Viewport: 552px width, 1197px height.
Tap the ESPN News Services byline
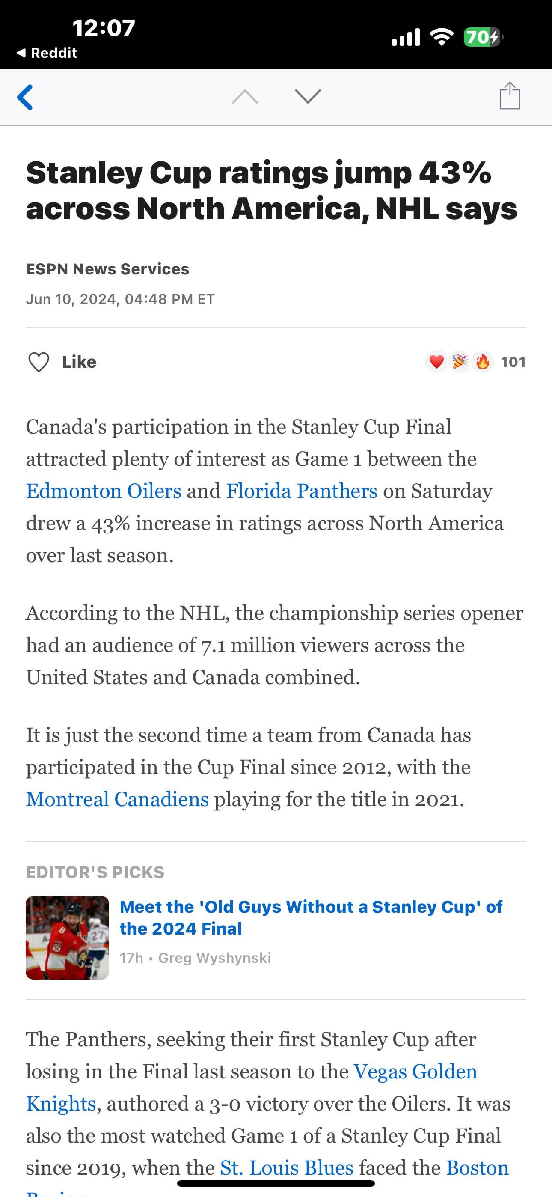point(107,269)
